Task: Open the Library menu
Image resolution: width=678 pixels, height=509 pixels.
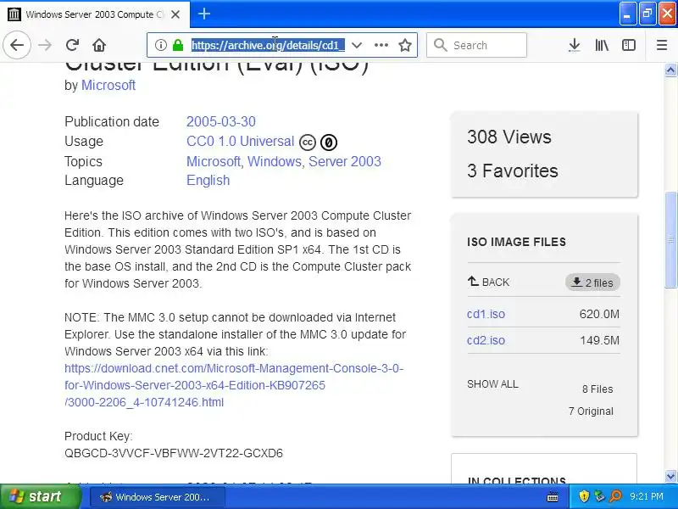Action: (x=602, y=45)
